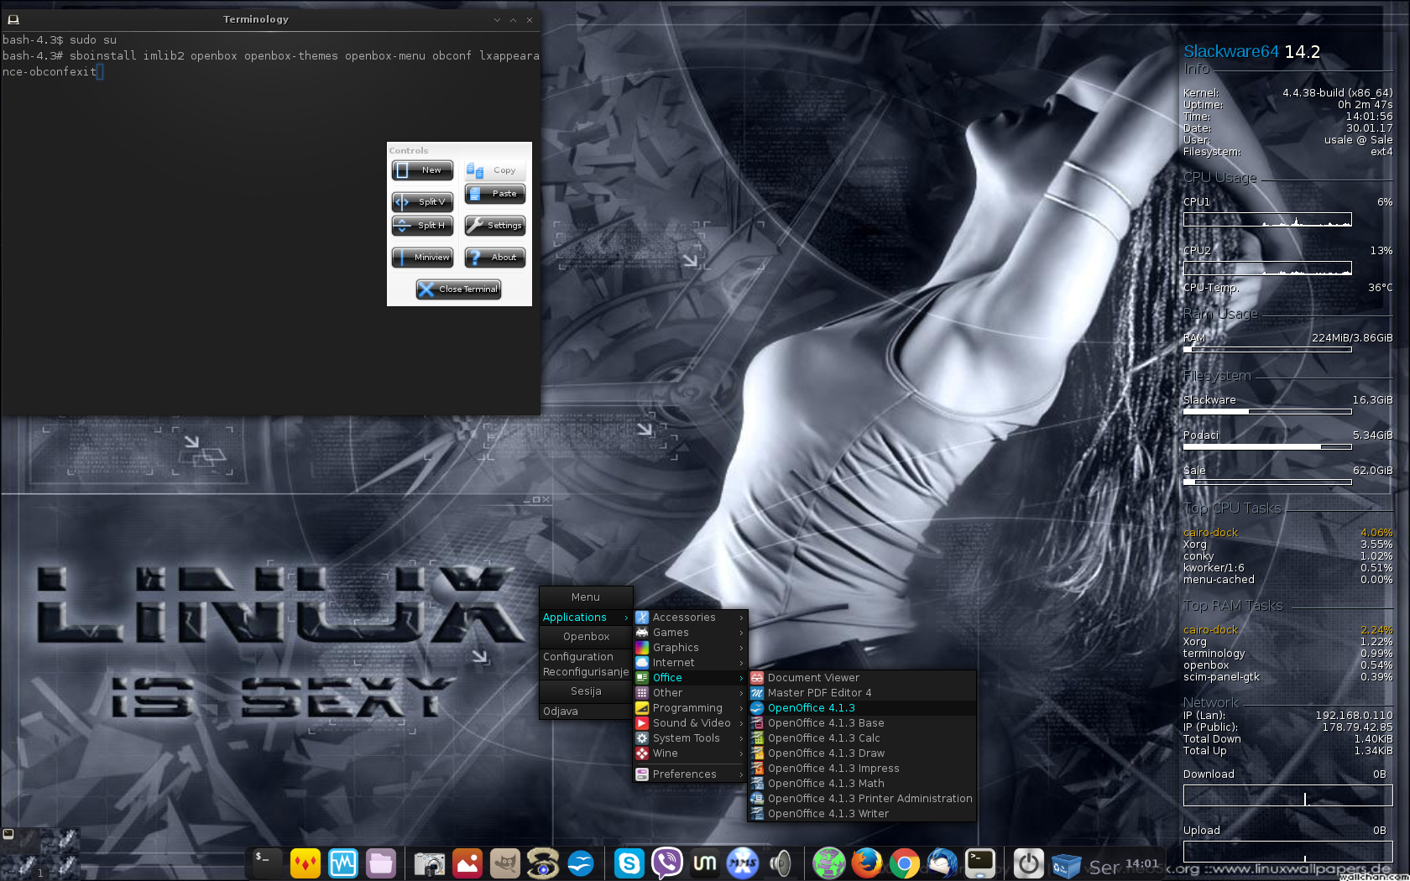1410x881 pixels.
Task: Select OpenOffice 4.1.3 Writer menu entry
Action: point(828,814)
